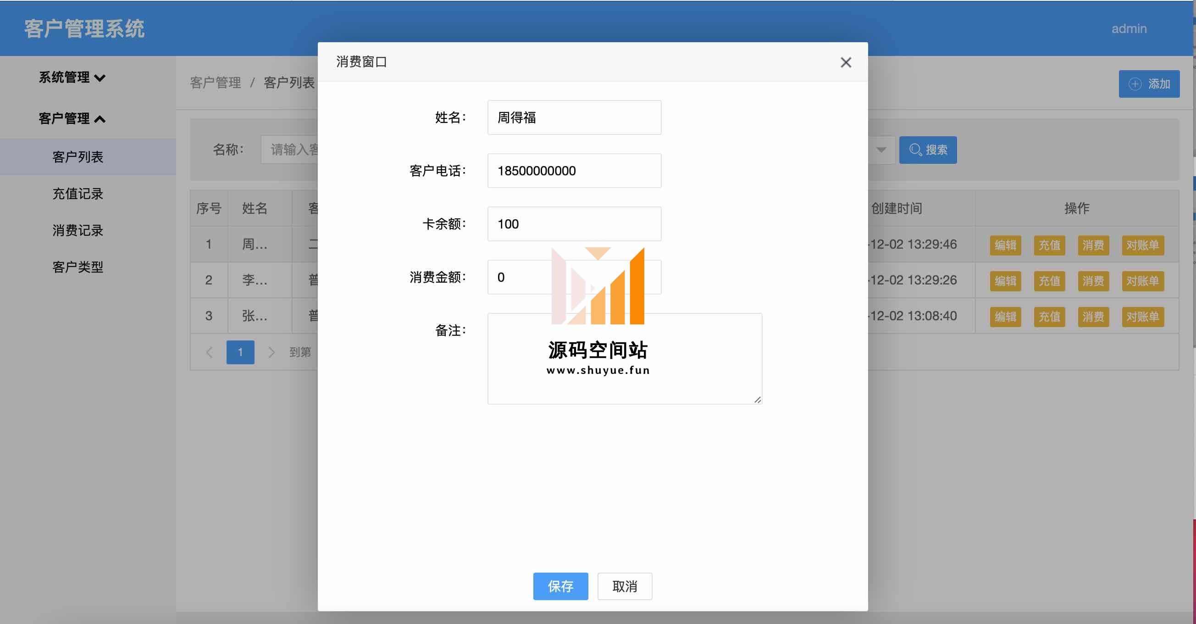Click 充值 in the 13:29:46 row

pos(1049,245)
